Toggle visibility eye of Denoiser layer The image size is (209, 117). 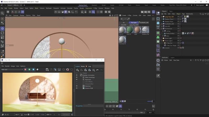77,86
